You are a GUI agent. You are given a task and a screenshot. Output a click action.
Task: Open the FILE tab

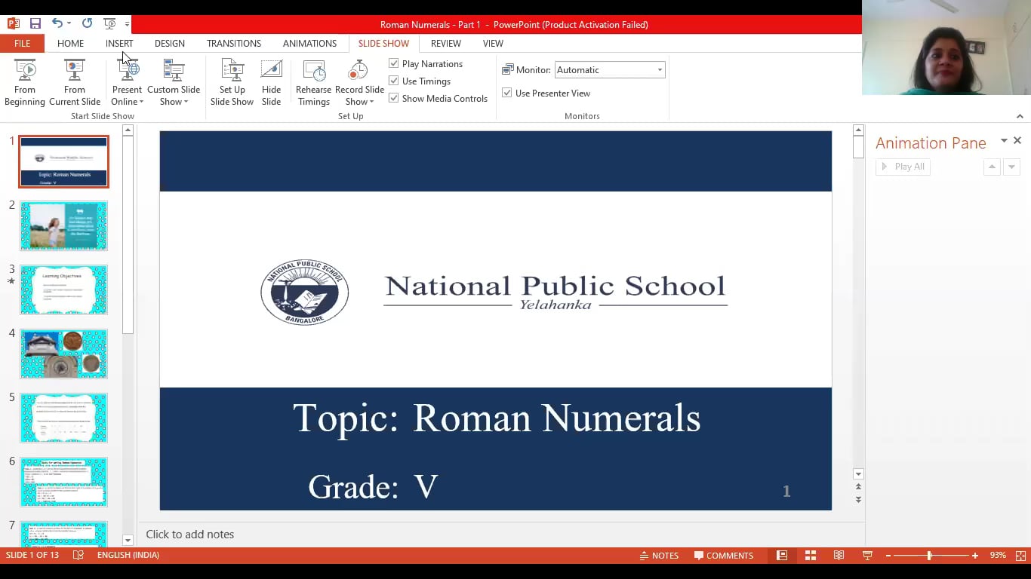(x=22, y=44)
